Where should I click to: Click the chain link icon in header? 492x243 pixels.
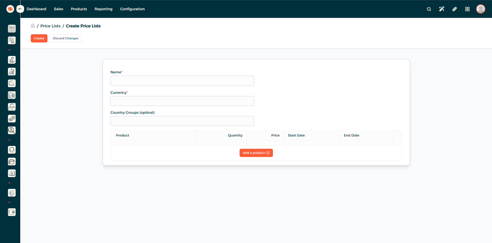tap(454, 9)
